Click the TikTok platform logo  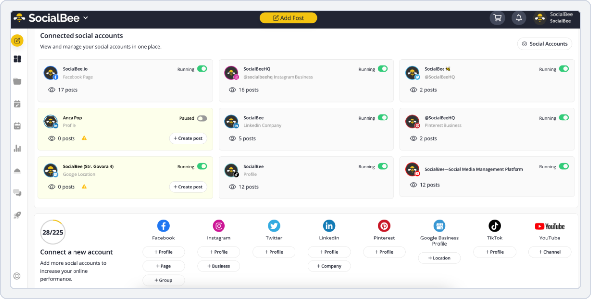(494, 226)
